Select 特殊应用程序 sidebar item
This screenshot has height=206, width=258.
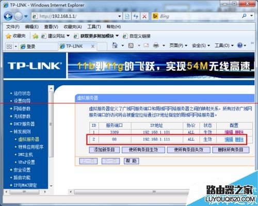(31, 147)
